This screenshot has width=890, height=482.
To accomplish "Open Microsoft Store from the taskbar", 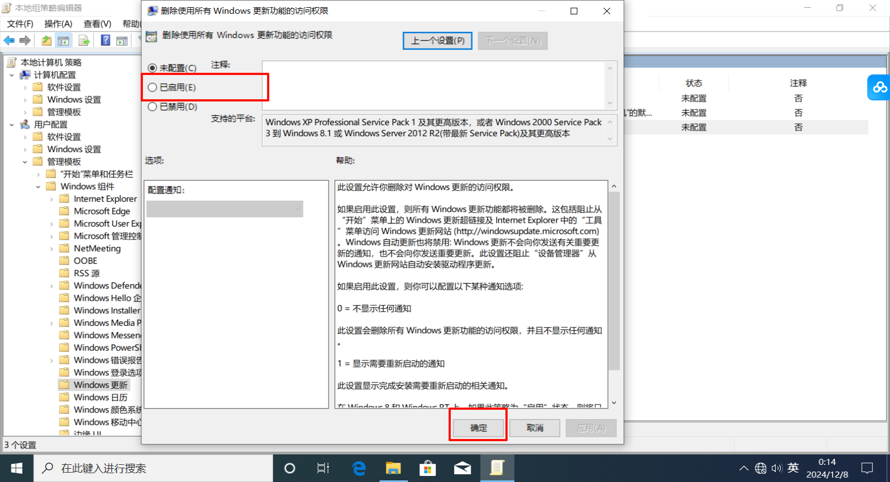I will 428,468.
